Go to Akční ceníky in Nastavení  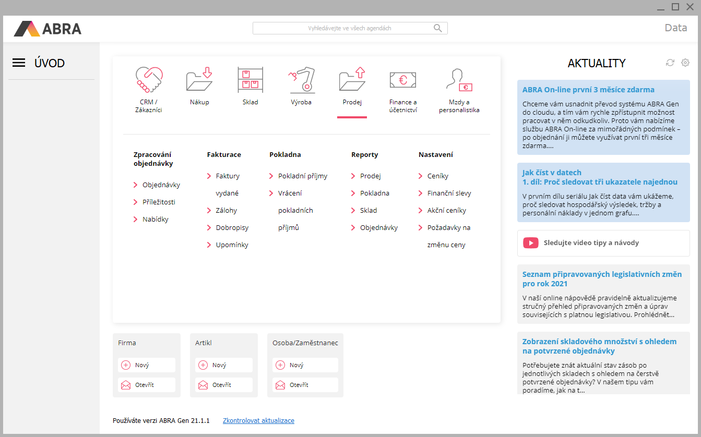pos(446,211)
